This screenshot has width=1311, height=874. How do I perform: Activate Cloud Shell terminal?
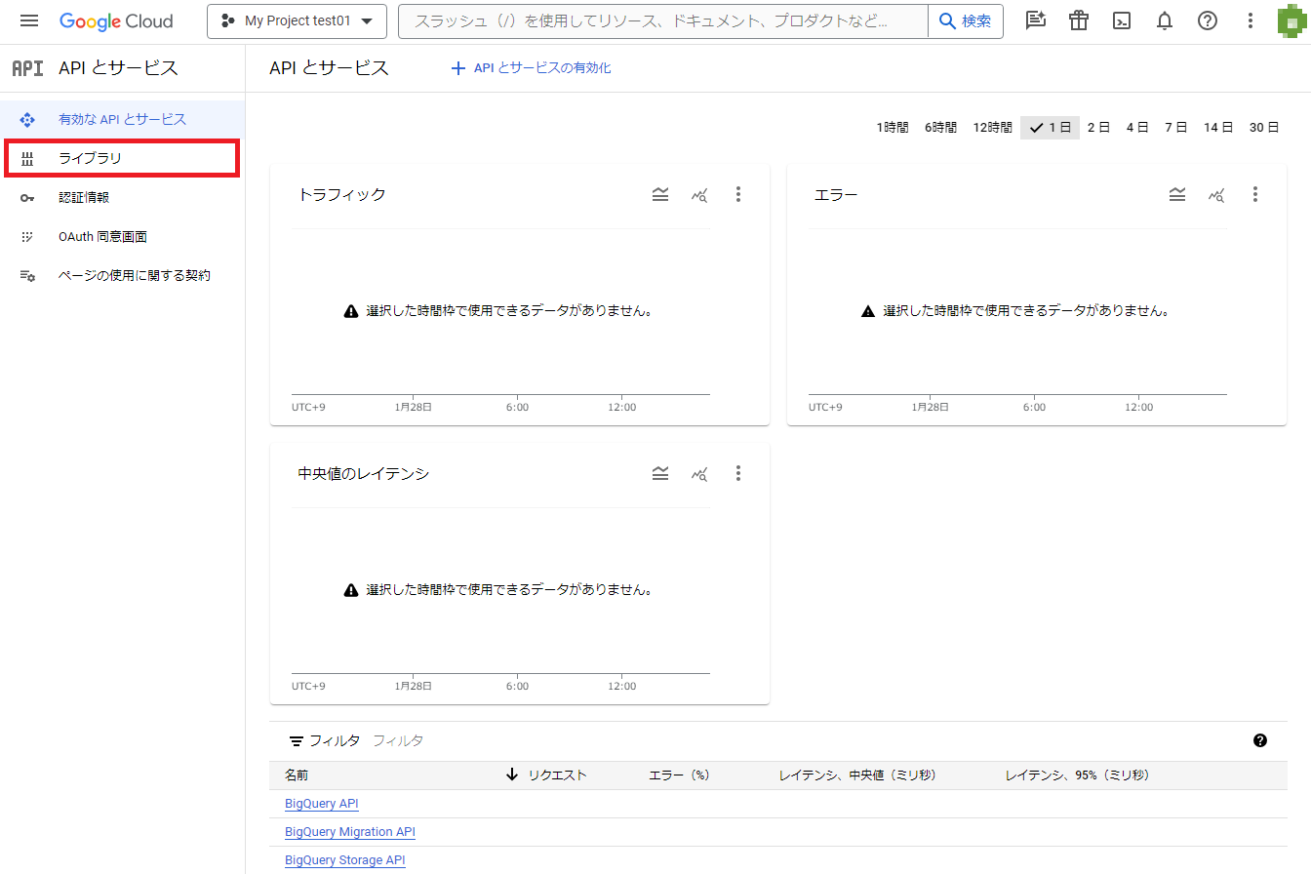pyautogui.click(x=1121, y=20)
